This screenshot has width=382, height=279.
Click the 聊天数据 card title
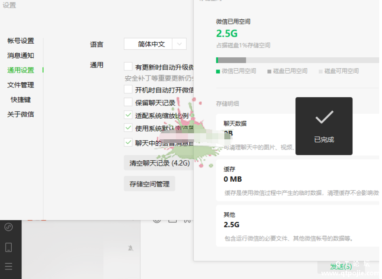235,124
